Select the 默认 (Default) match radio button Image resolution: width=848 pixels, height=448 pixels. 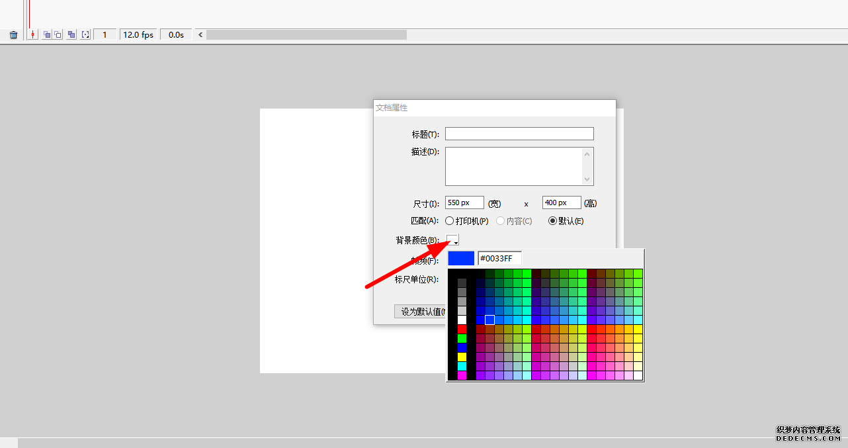pos(553,221)
